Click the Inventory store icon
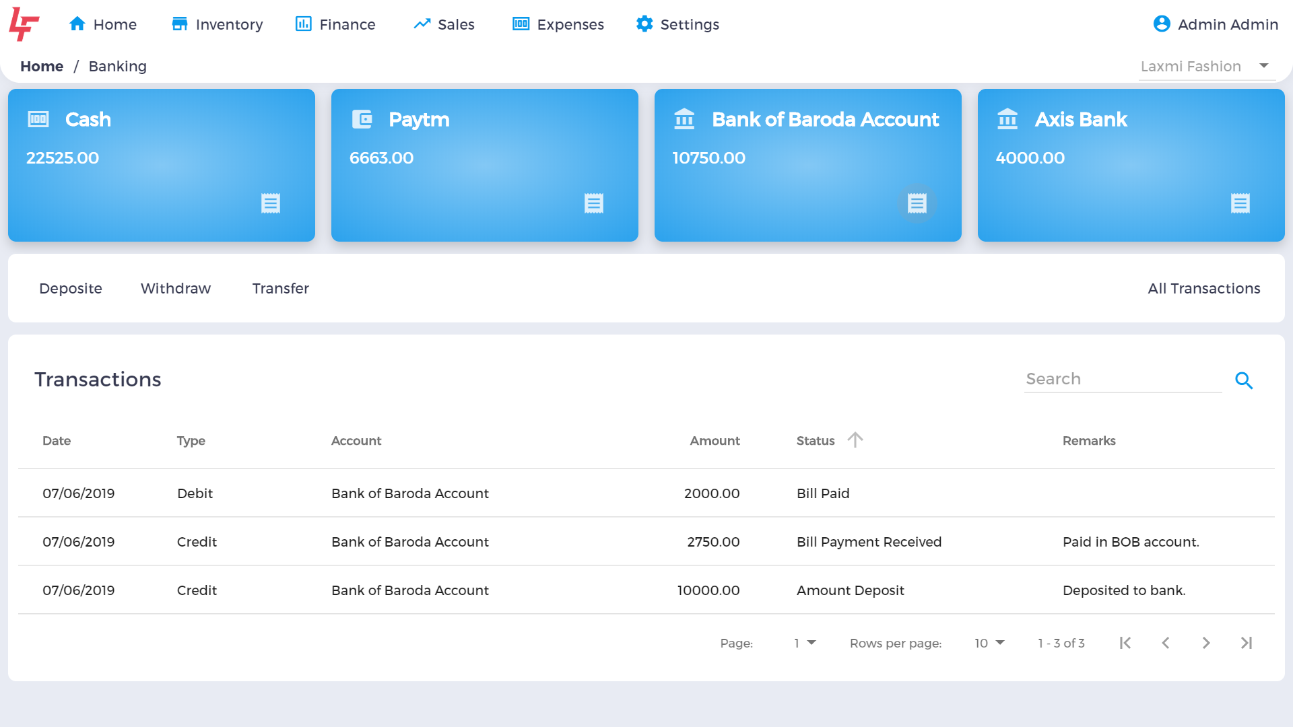The image size is (1293, 727). [180, 24]
